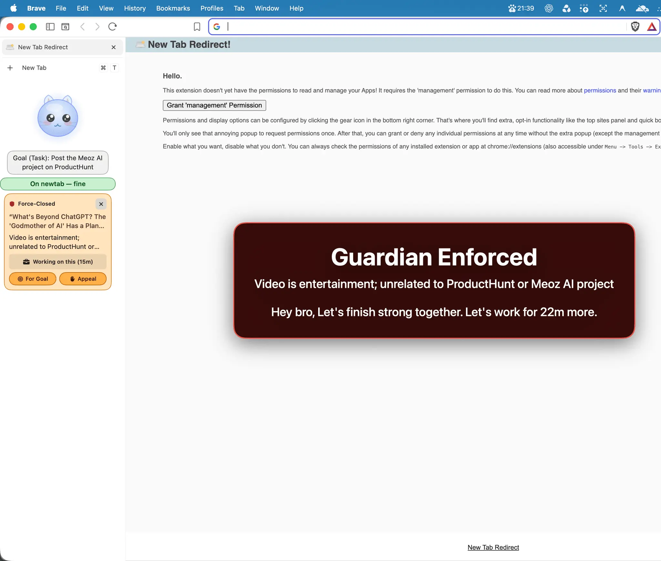Open the Bookmarks menu
Image resolution: width=661 pixels, height=561 pixels.
(173, 8)
